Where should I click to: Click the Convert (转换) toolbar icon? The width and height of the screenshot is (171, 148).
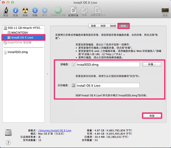point(84,10)
